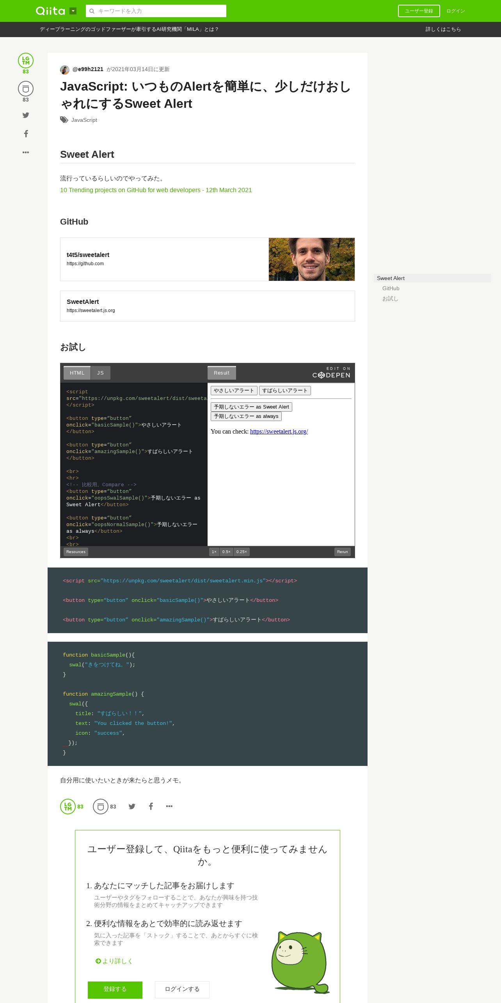This screenshot has width=501, height=1003.
Task: Open the t4t5/sweetalert GitHub card
Action: point(208,259)
